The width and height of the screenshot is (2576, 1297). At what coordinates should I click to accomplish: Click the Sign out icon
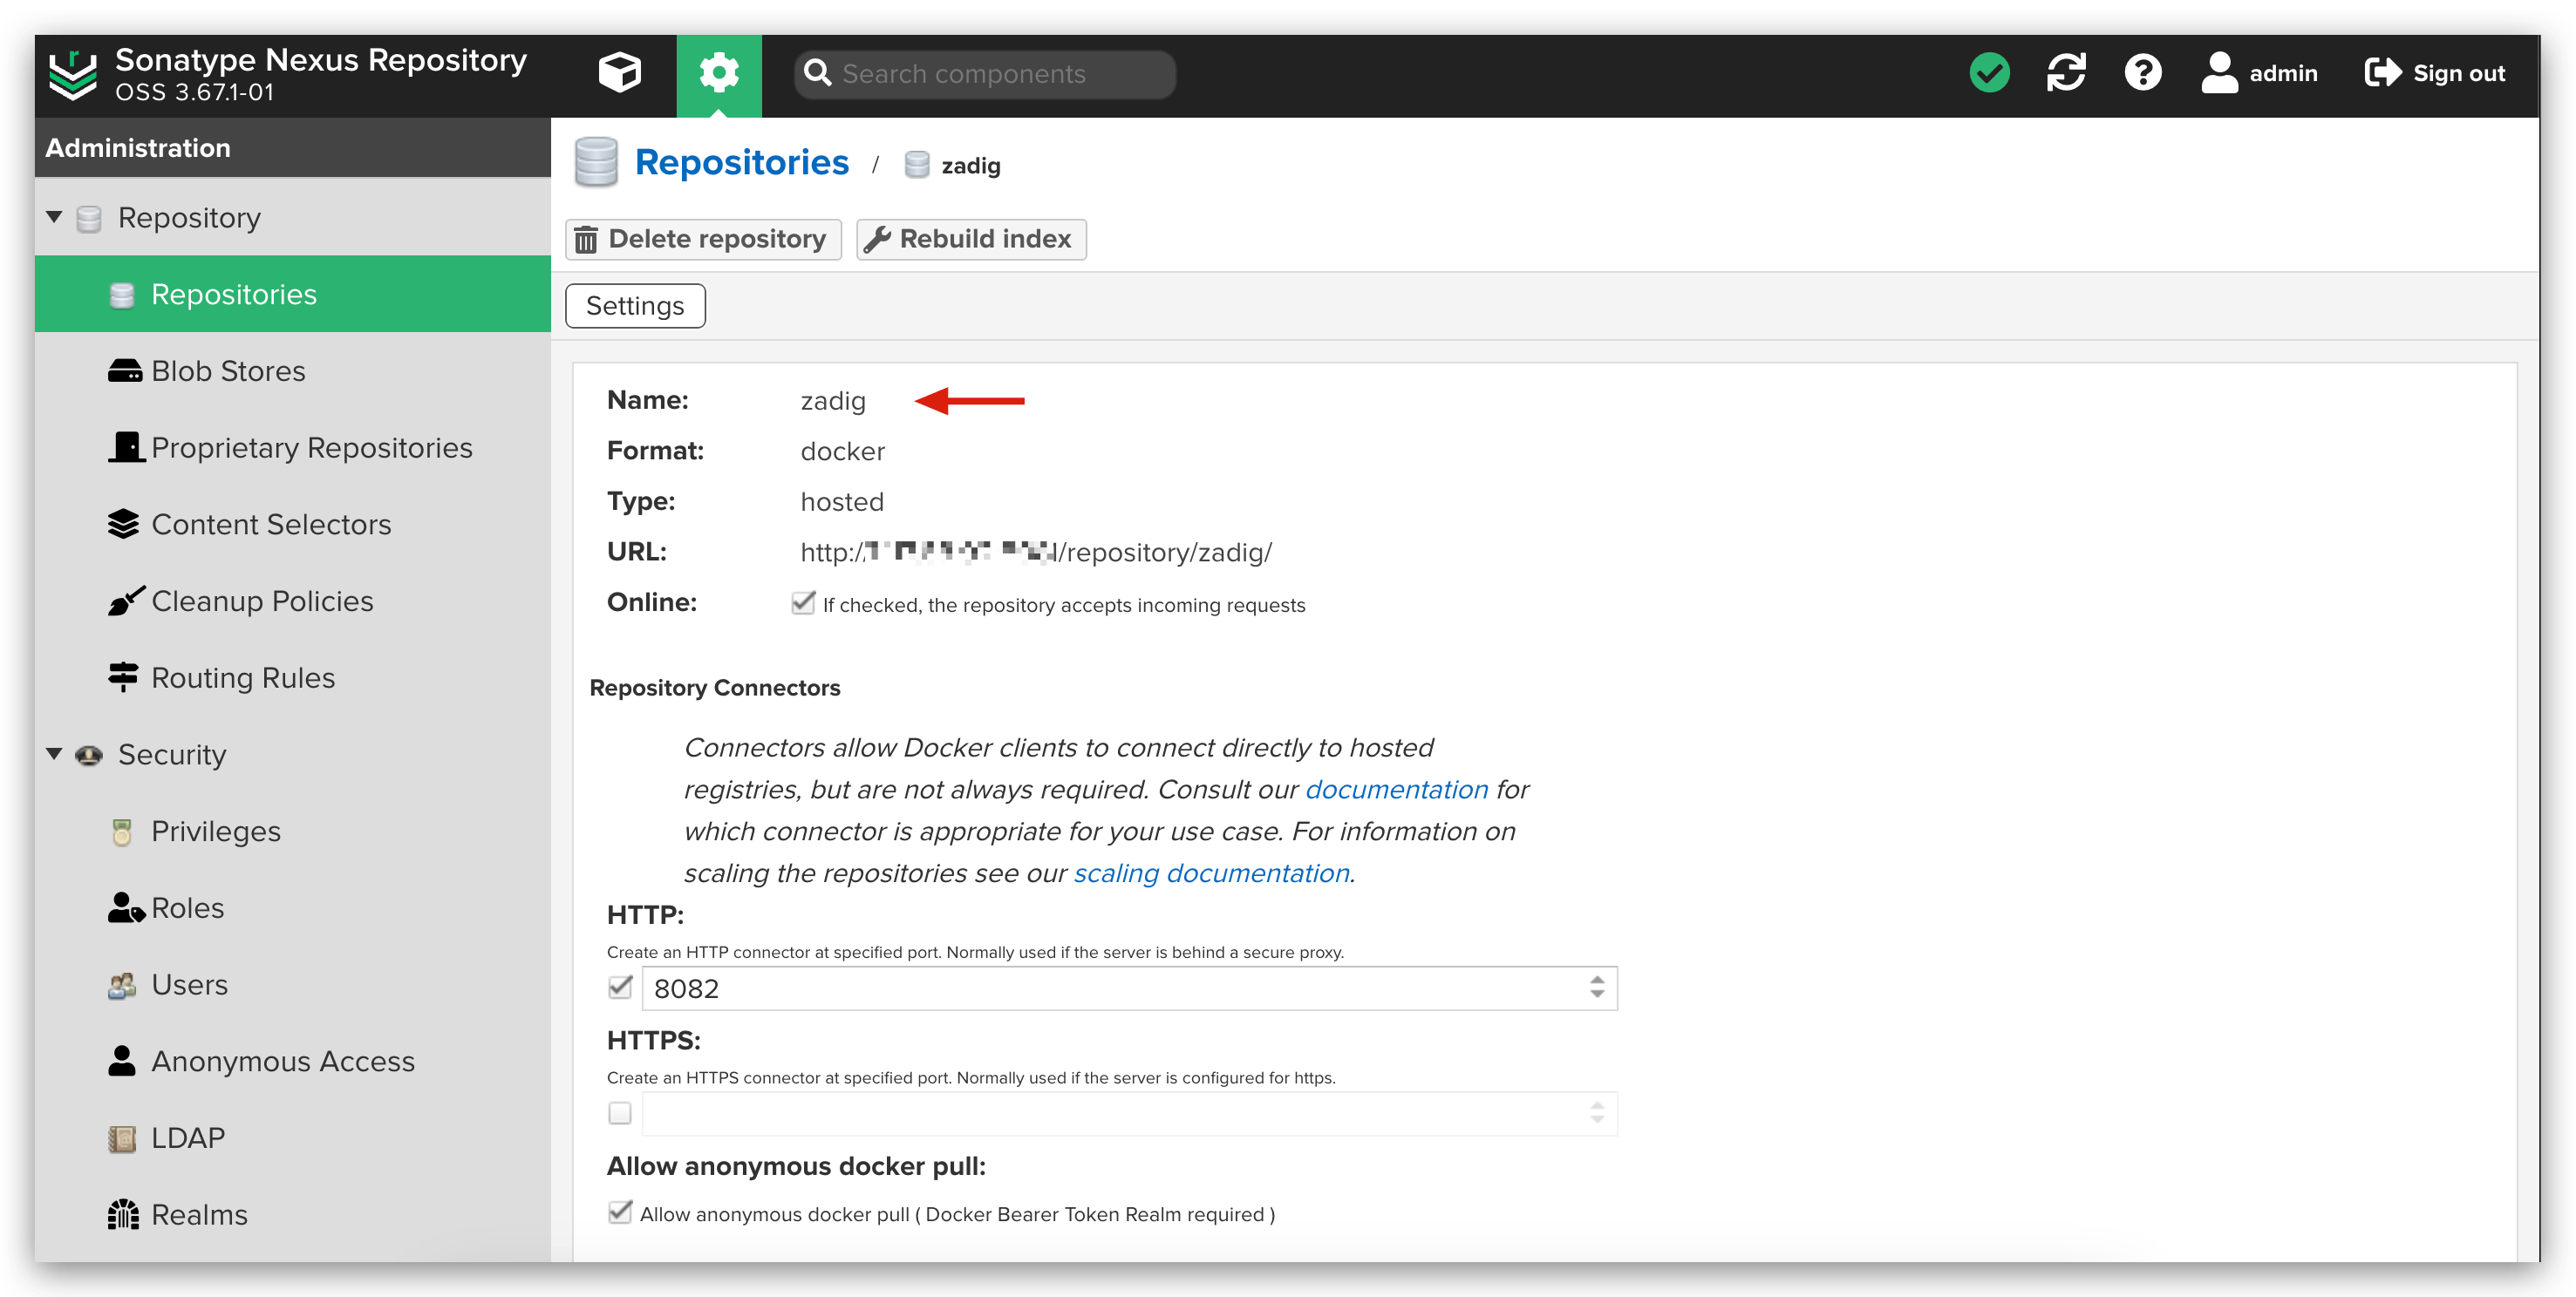2382,73
